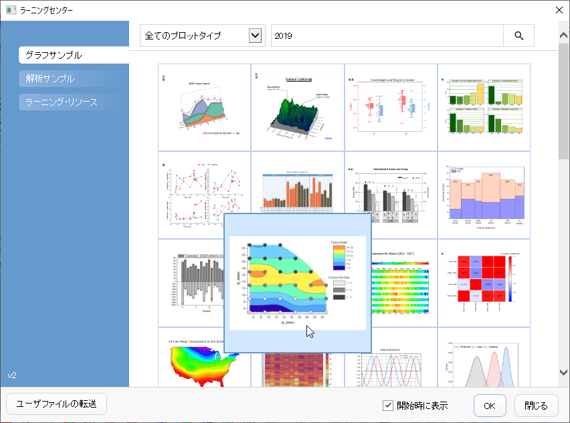Viewport: 570px width, 423px height.
Task: Open the green four-panel bar chart sample
Action: 484,107
